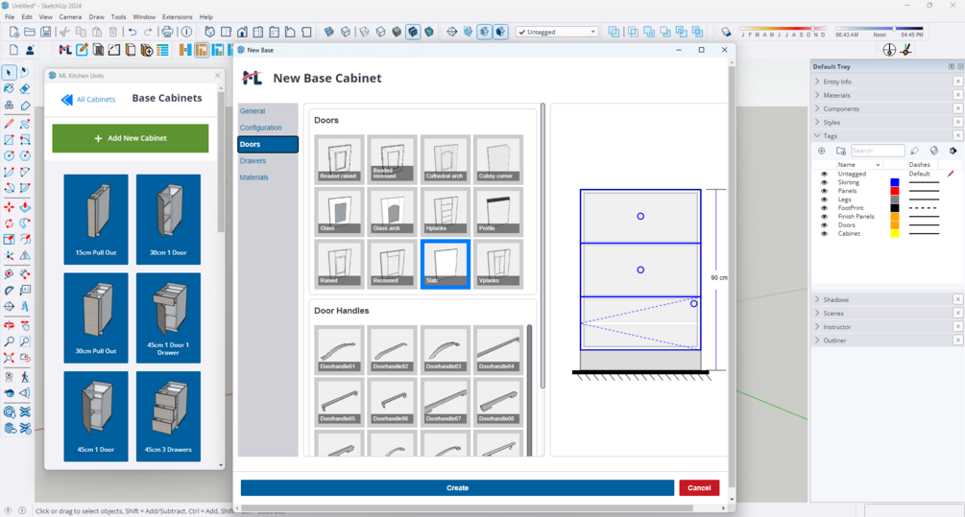965x517 pixels.
Task: Click the Undo arrow in toolbar
Action: (132, 32)
